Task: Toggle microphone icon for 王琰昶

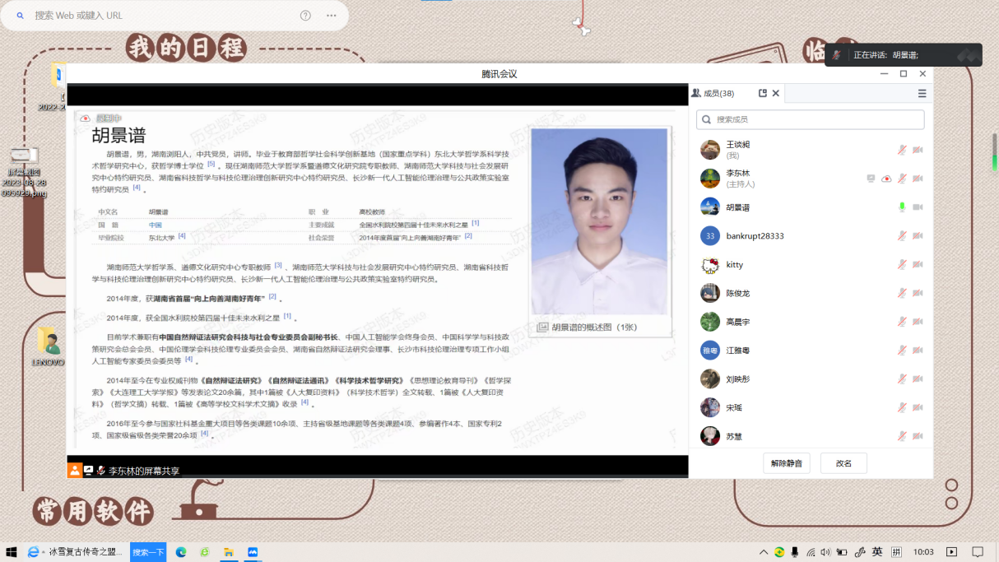Action: pyautogui.click(x=902, y=150)
